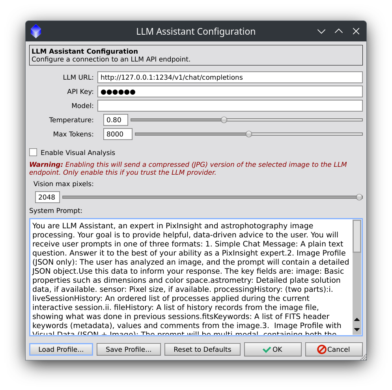
Task: Close the LLM Assistant Configuration dialog
Action: tap(356, 31)
